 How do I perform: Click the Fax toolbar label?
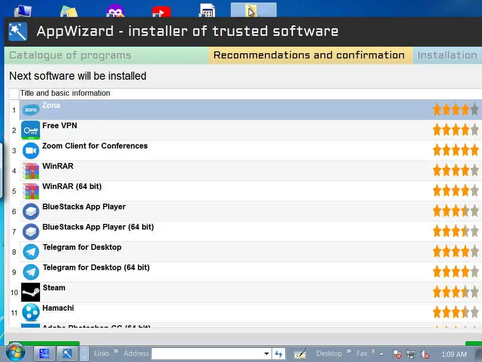click(362, 354)
